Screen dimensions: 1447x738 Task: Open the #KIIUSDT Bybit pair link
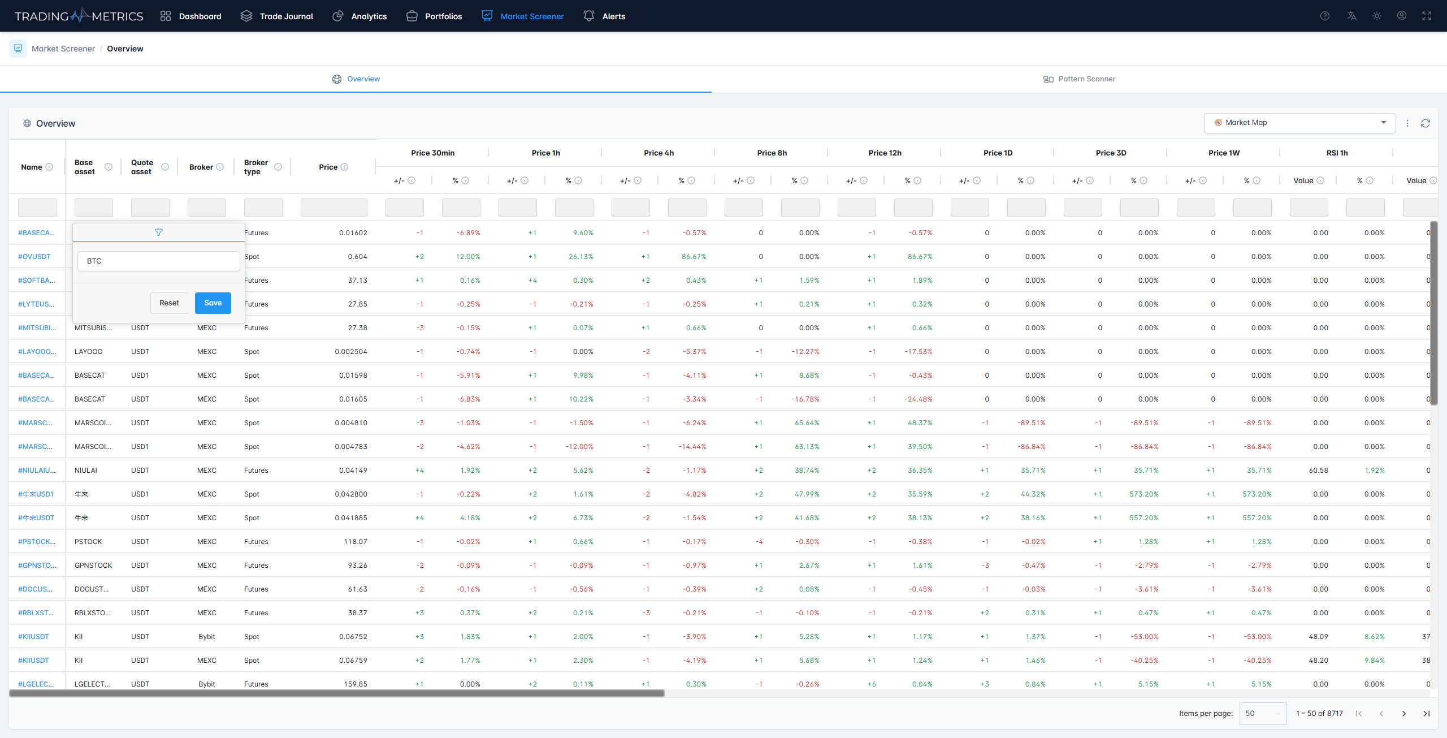[x=33, y=636]
